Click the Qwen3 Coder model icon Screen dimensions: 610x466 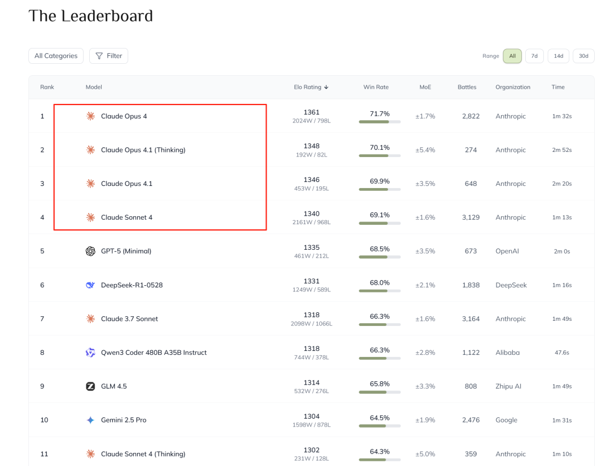[90, 353]
